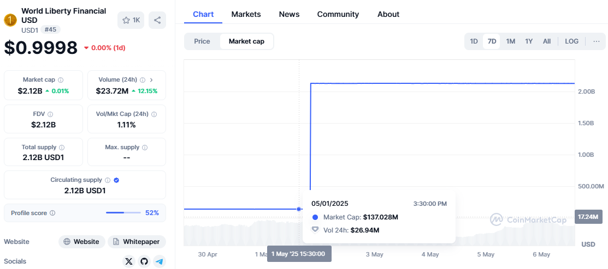
Task: Select the All time range
Action: tap(547, 41)
